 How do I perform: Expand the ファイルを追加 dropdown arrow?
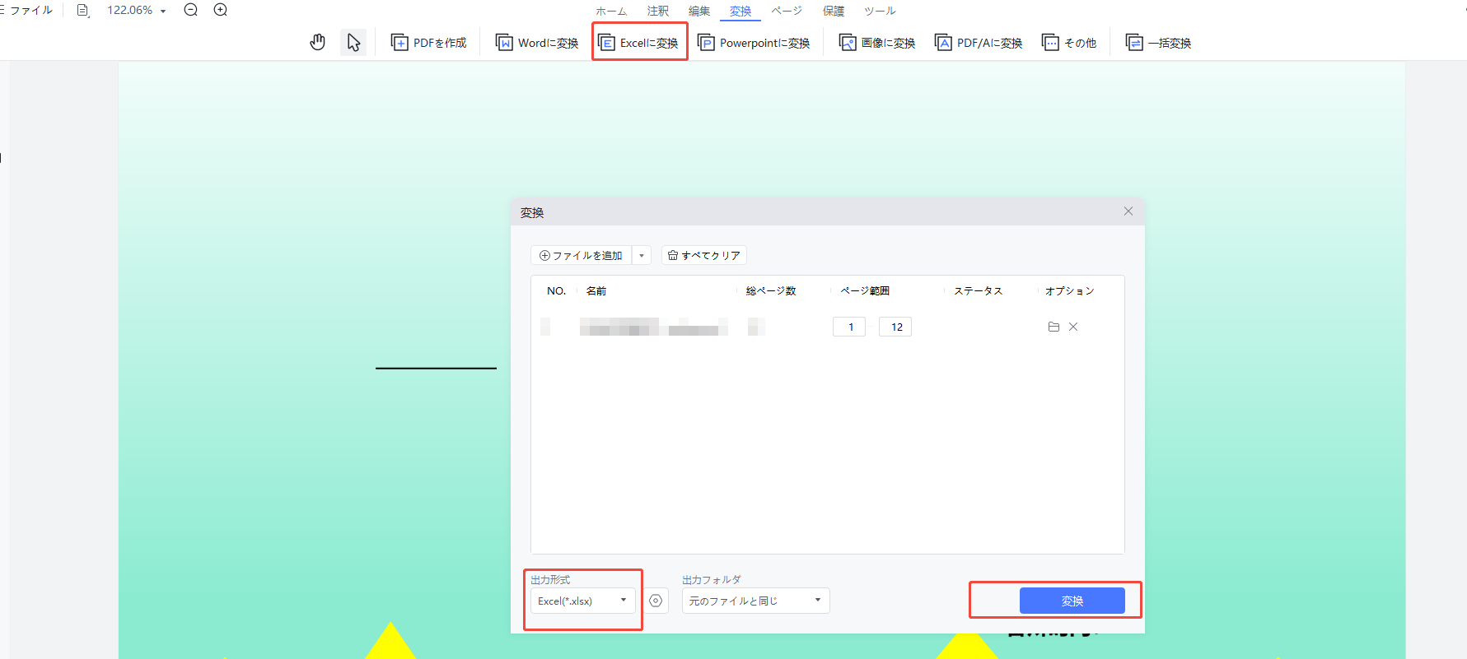click(642, 255)
